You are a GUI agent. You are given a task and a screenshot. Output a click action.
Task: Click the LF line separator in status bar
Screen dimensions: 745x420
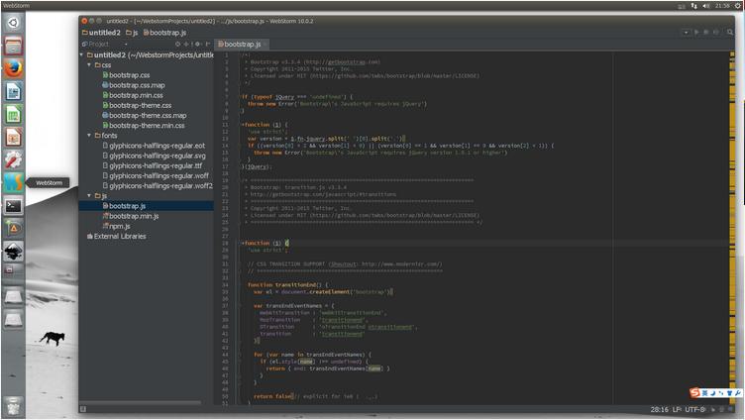tap(677, 409)
